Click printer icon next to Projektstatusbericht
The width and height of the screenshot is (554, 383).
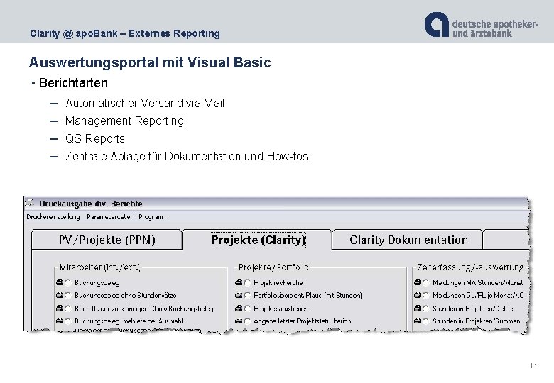pos(239,309)
